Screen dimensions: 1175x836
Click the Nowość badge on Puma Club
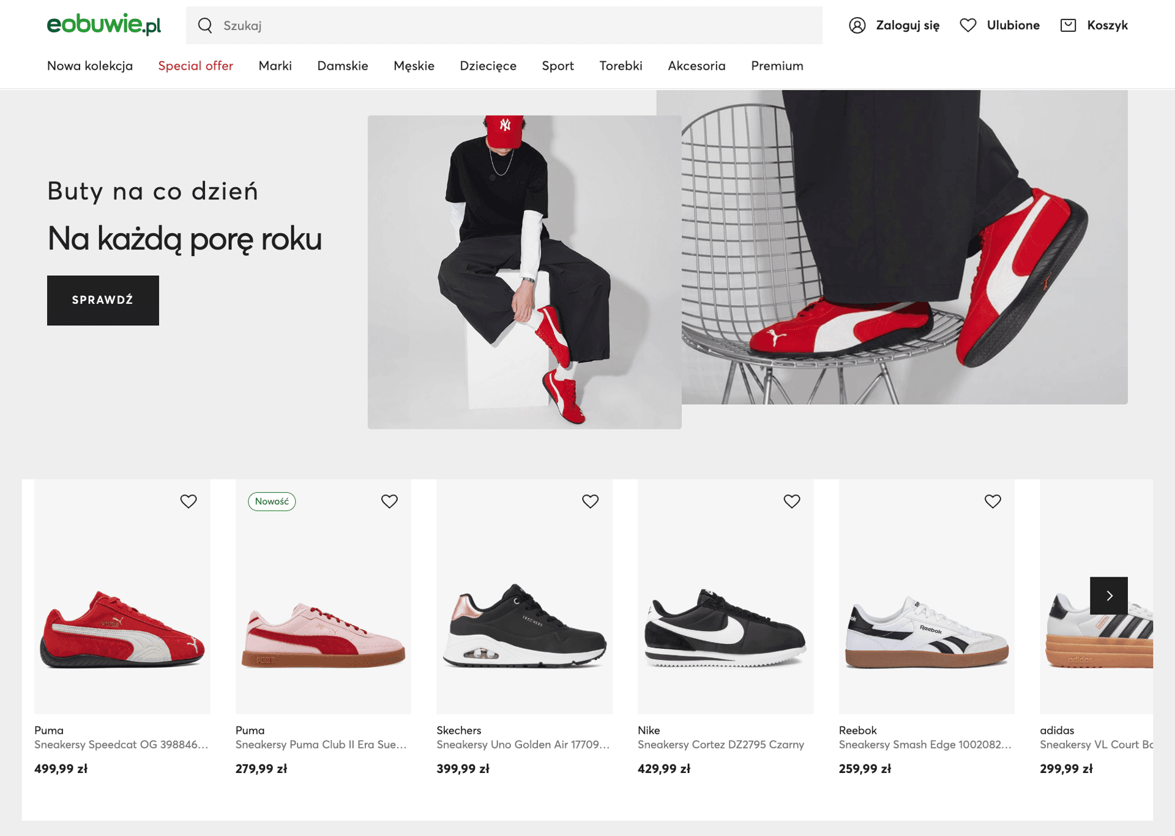(272, 501)
